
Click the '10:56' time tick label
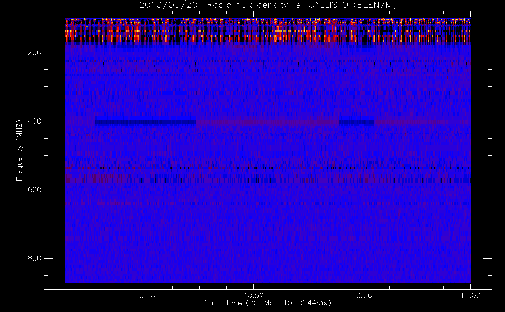[x=362, y=295]
